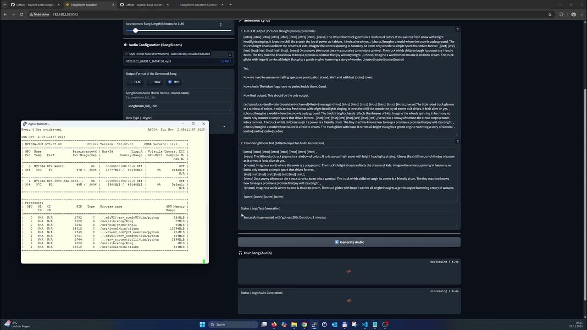Download the 1.9 MB audio file

coord(225,61)
